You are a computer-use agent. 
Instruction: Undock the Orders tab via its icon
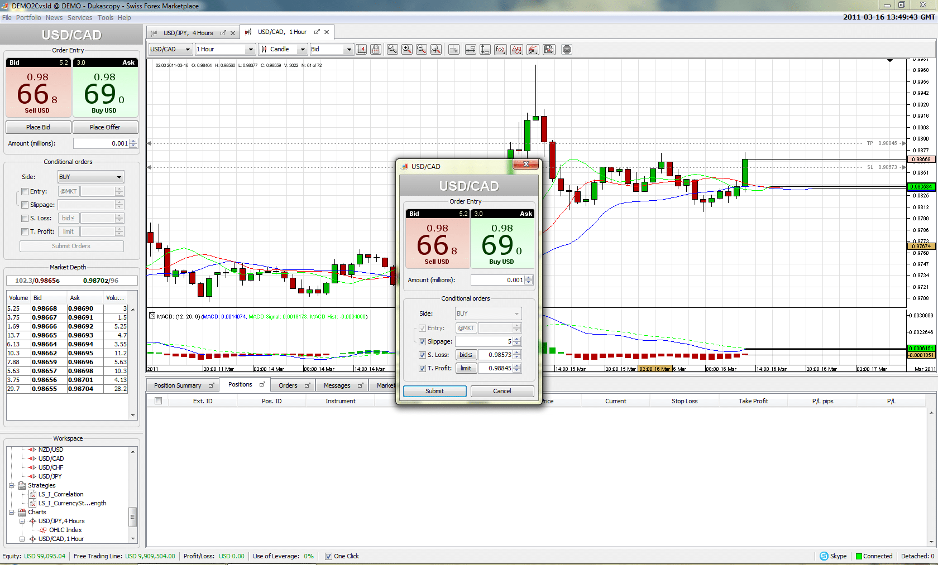coord(307,385)
